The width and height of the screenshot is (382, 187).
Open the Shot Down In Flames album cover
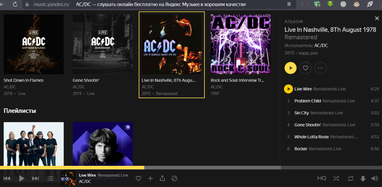(34, 44)
